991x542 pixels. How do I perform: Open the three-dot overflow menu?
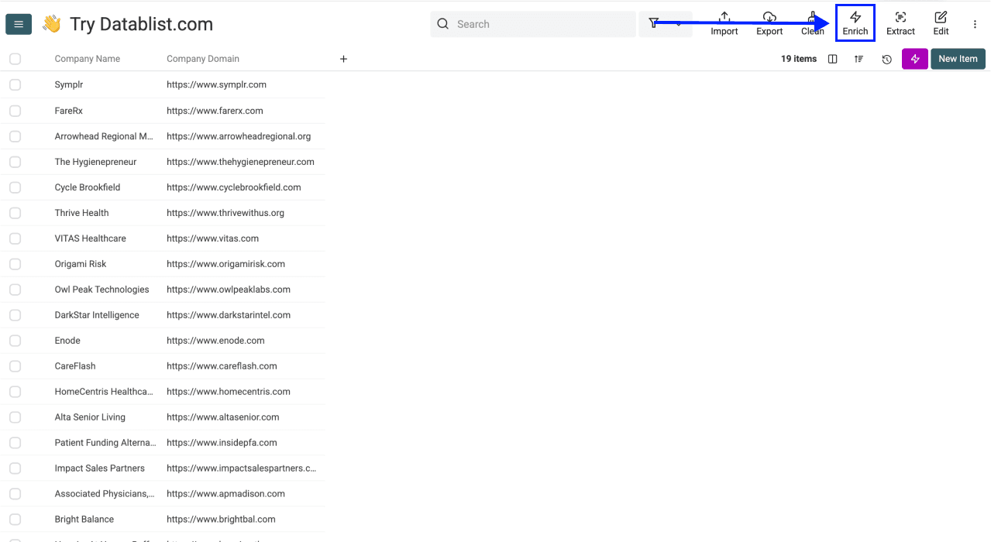pyautogui.click(x=974, y=24)
